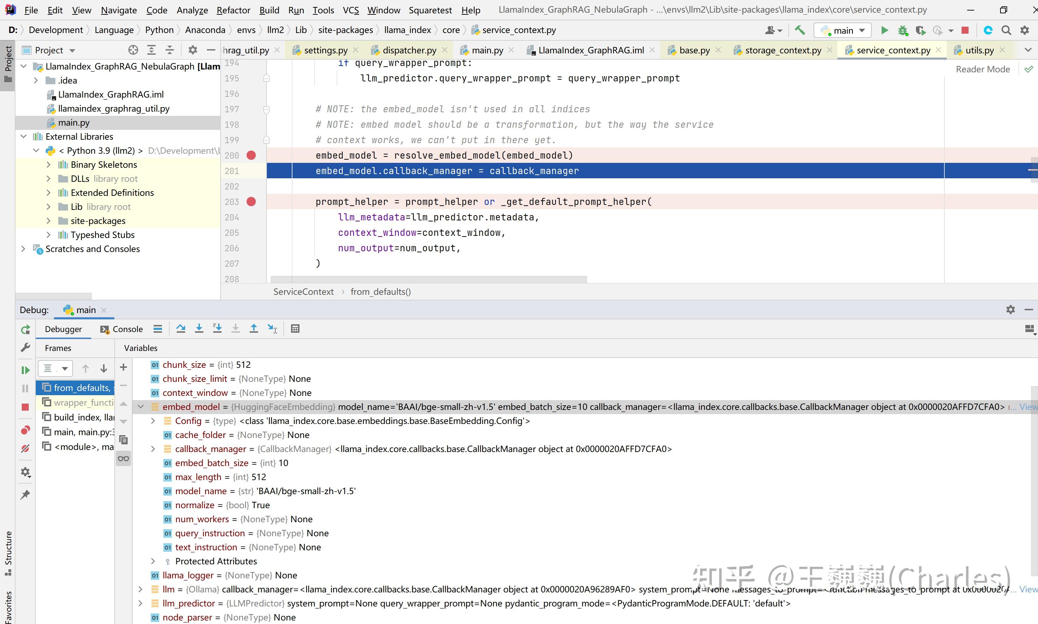Open the Evaluate Expression calculator icon
This screenshot has height=624, width=1038.
tap(295, 329)
